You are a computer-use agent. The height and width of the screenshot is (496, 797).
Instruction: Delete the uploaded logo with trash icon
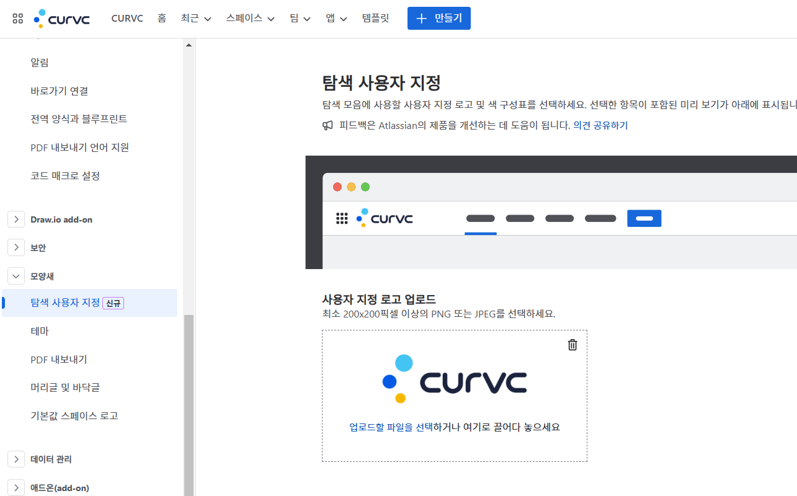572,345
